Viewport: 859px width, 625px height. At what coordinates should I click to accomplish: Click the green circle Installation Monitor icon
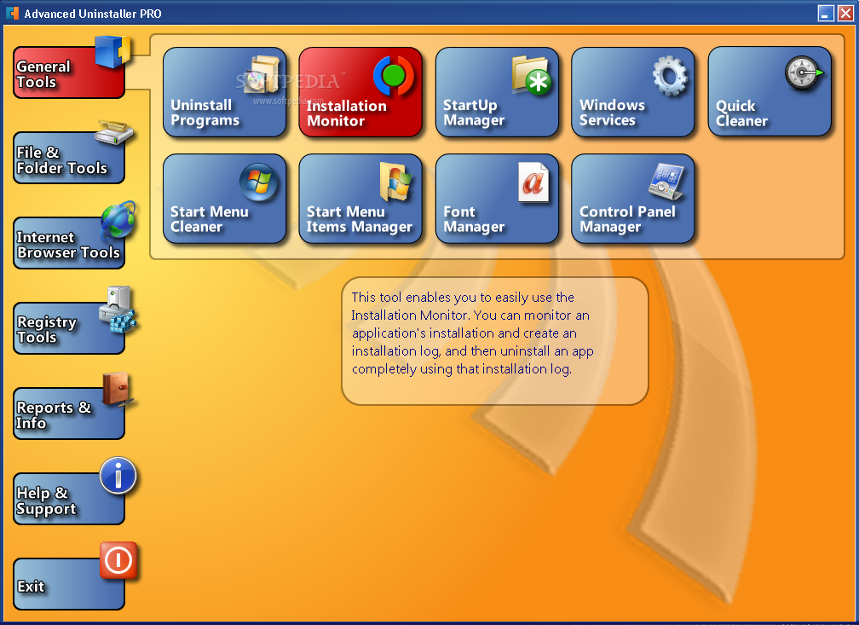click(x=394, y=75)
